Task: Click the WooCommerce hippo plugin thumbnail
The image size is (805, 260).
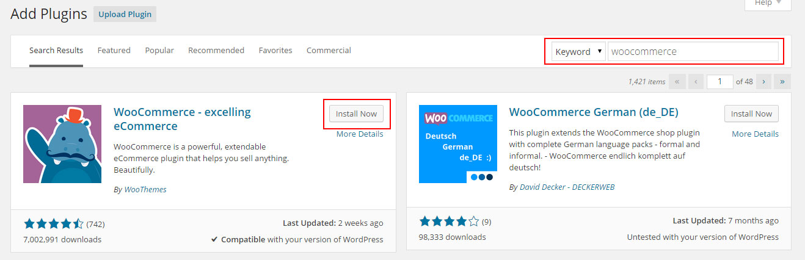Action: click(62, 144)
